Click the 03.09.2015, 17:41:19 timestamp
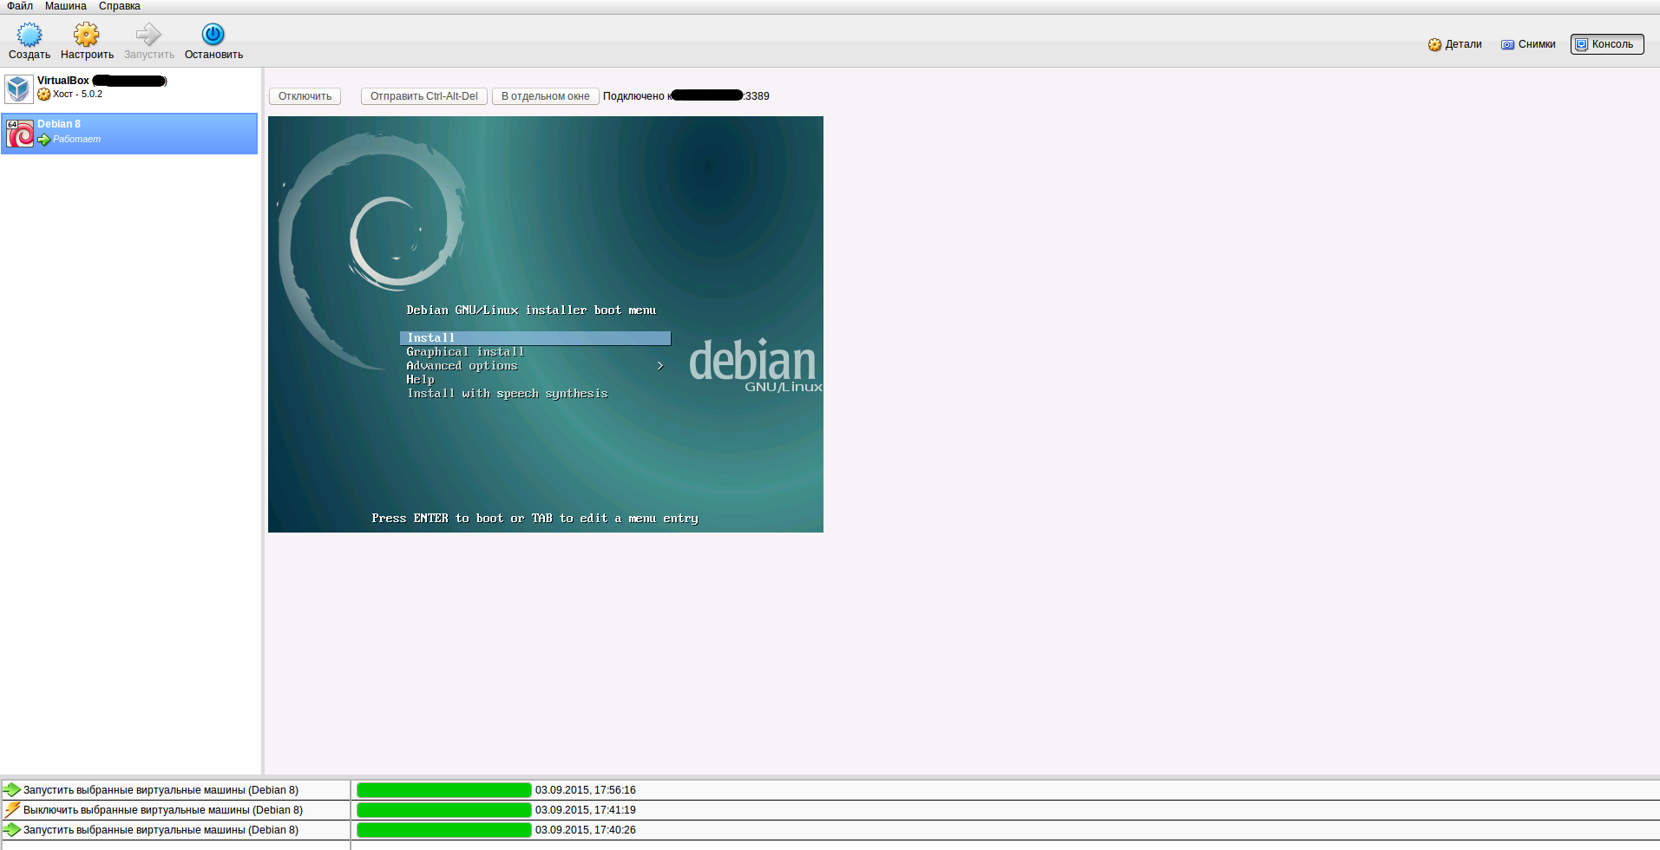The image size is (1660, 850). pos(586,810)
